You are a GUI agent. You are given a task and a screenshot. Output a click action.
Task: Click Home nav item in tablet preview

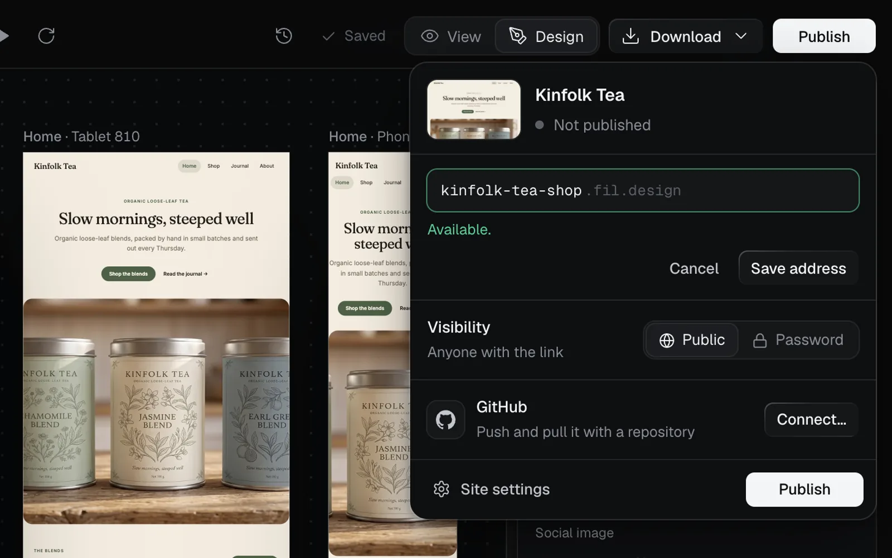pyautogui.click(x=190, y=166)
